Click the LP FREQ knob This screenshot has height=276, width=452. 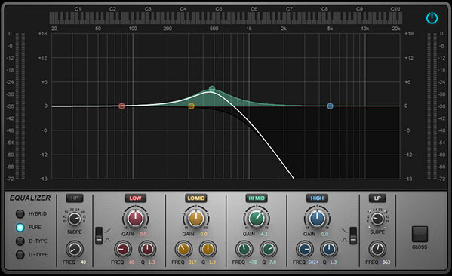377,249
